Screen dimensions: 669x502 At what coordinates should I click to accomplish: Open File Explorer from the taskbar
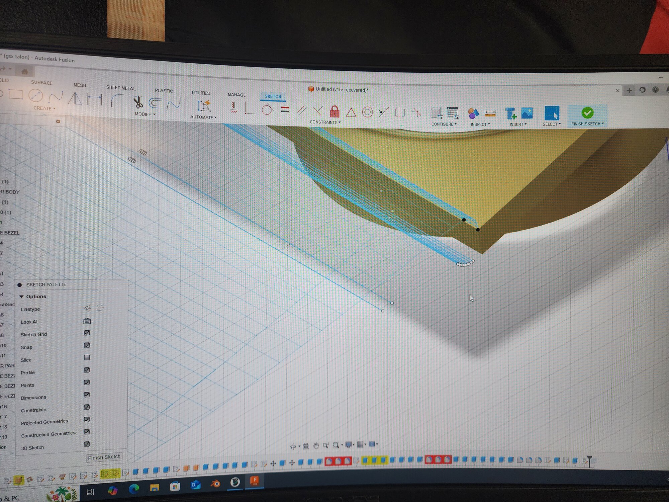point(155,487)
